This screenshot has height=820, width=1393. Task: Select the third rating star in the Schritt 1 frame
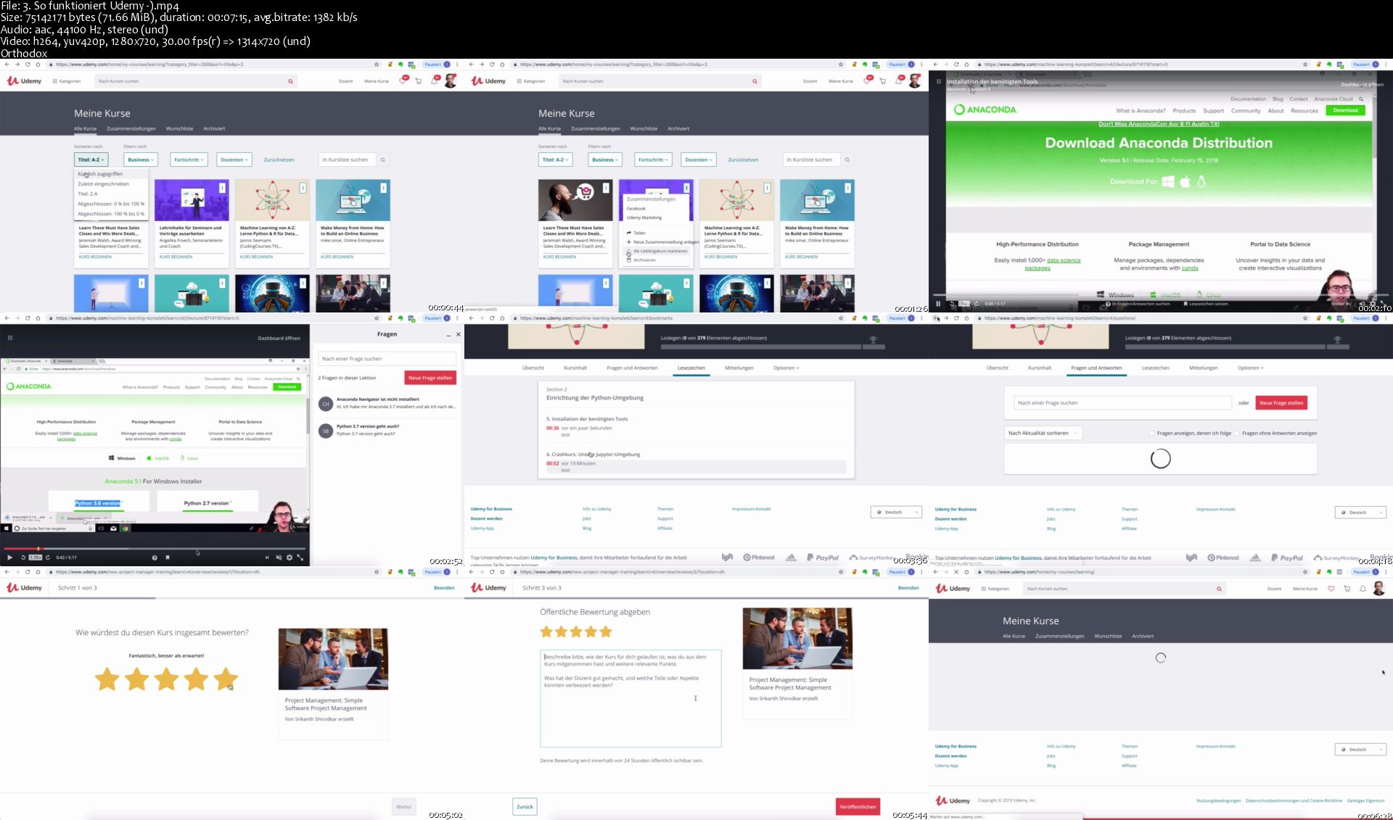(166, 679)
